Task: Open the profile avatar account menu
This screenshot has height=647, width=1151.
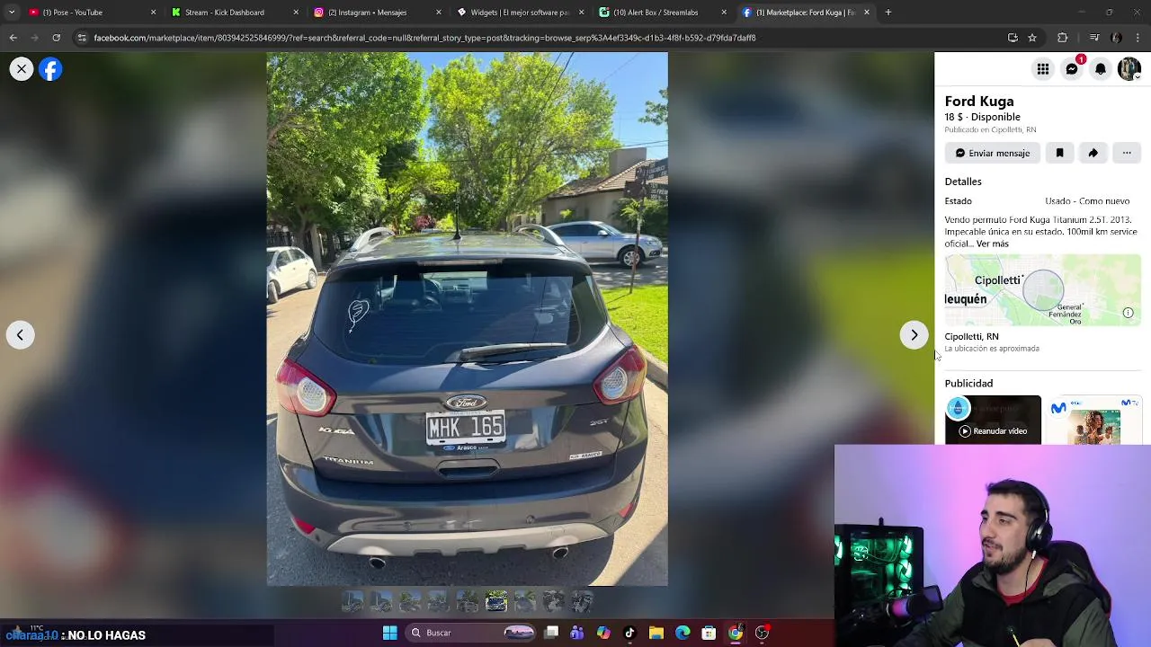Action: pos(1129,69)
